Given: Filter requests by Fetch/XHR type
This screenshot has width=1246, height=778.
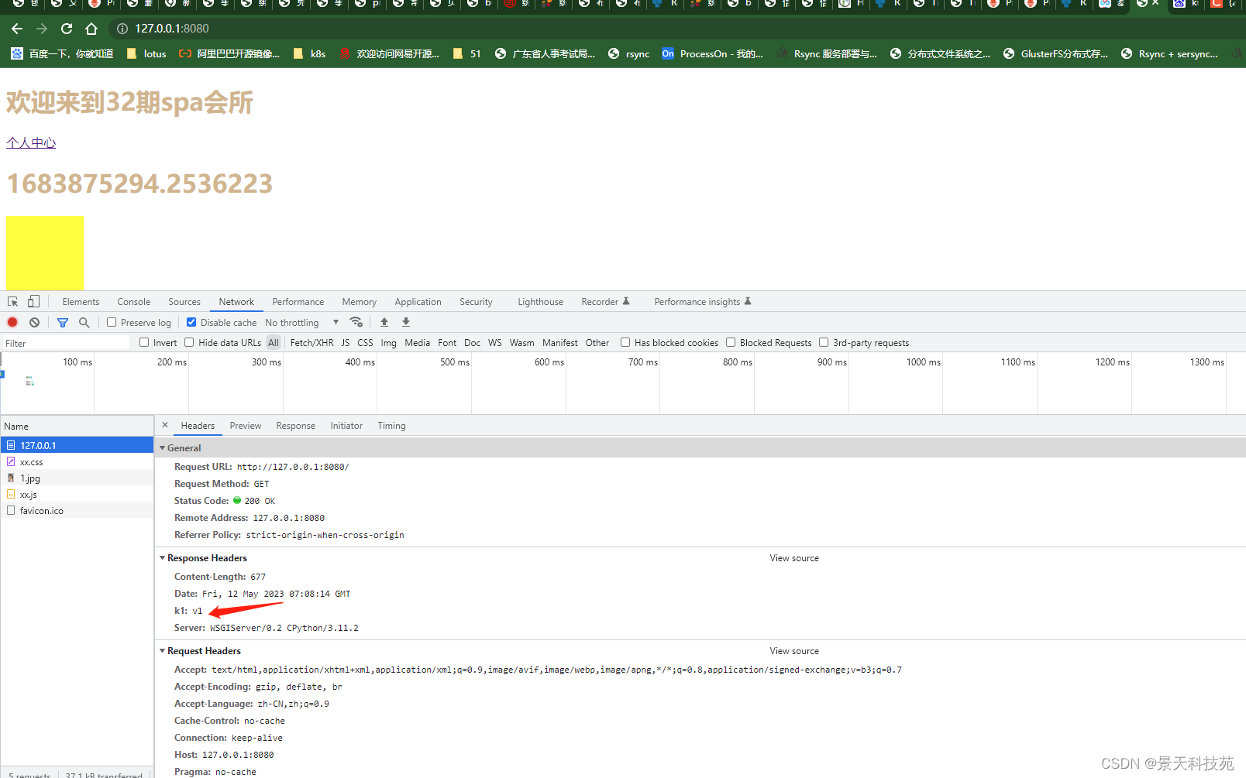Looking at the screenshot, I should (311, 342).
